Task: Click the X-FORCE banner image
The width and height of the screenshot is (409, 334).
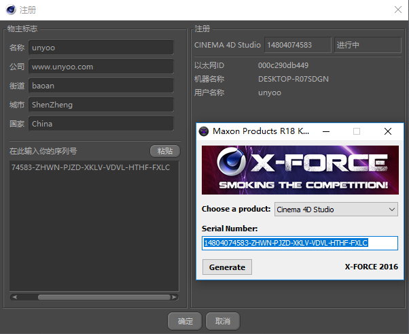Action: click(x=300, y=169)
